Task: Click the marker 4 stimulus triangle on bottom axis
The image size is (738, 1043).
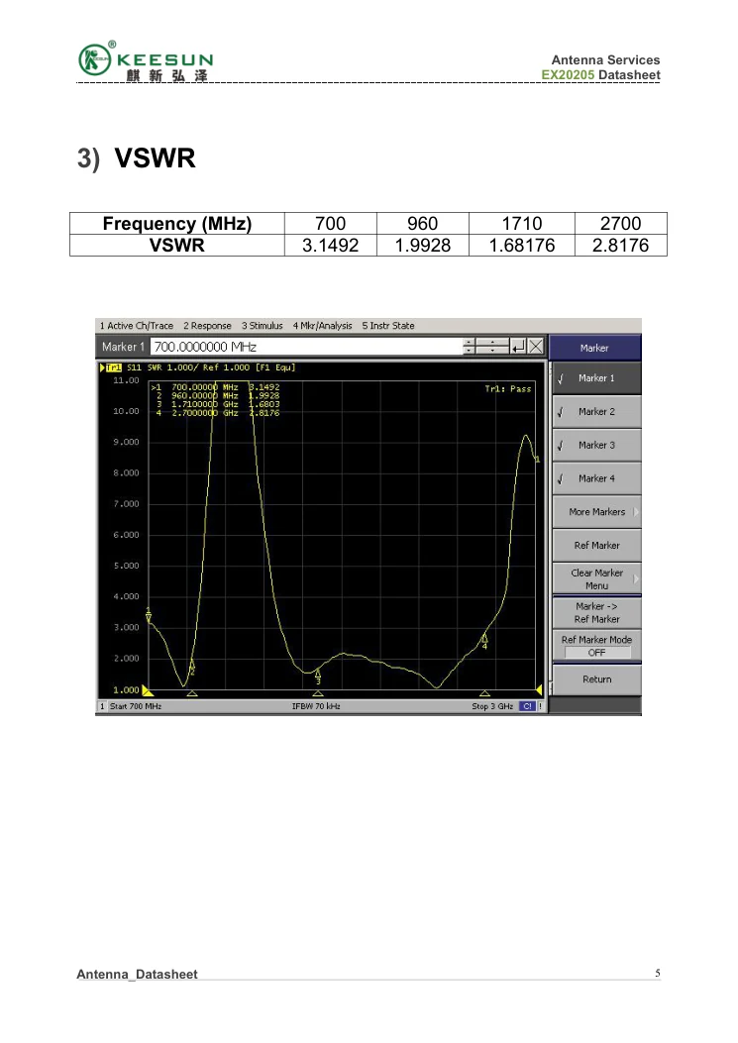Action: [484, 693]
